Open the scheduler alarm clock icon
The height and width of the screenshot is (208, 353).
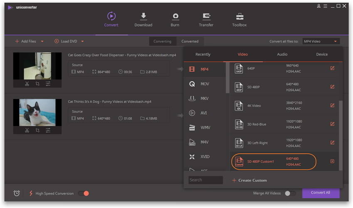[x=17, y=193]
